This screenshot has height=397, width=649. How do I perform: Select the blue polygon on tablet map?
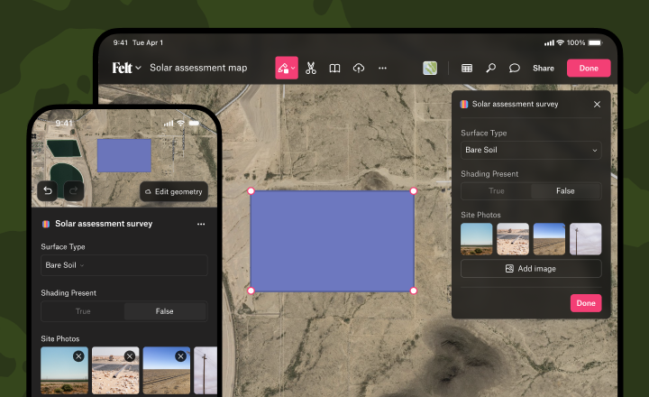coord(332,241)
